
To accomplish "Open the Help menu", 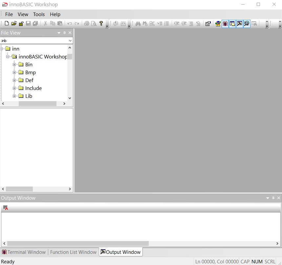I will (x=55, y=14).
